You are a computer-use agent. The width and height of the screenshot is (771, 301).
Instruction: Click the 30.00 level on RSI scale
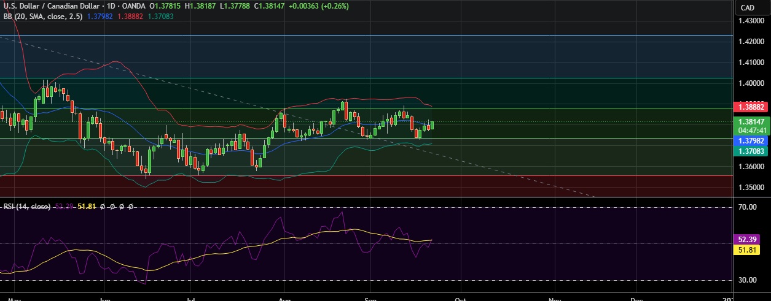746,280
